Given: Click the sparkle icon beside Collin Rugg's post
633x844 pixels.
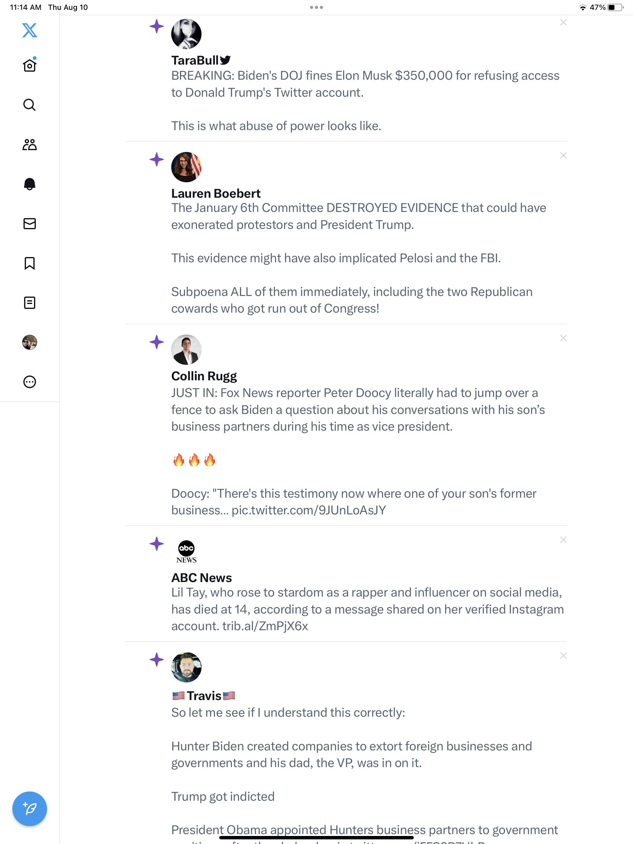Looking at the screenshot, I should pos(156,343).
